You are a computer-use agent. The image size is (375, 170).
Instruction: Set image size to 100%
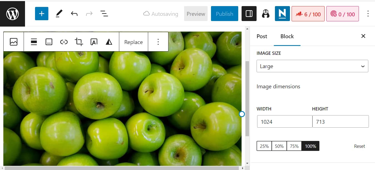(311, 146)
